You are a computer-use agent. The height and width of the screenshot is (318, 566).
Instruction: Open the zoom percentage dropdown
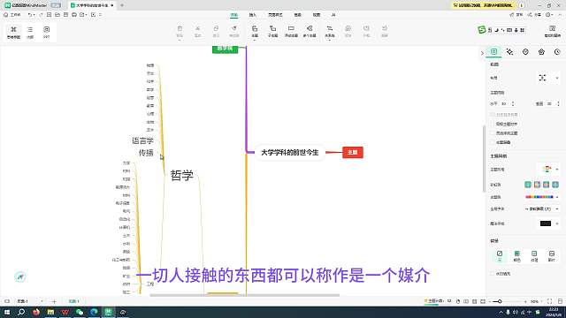point(537,301)
